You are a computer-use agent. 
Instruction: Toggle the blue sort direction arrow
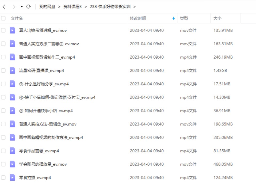pos(174,18)
